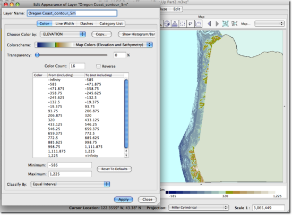Toggle the Reverse checkbox

pyautogui.click(x=98, y=66)
